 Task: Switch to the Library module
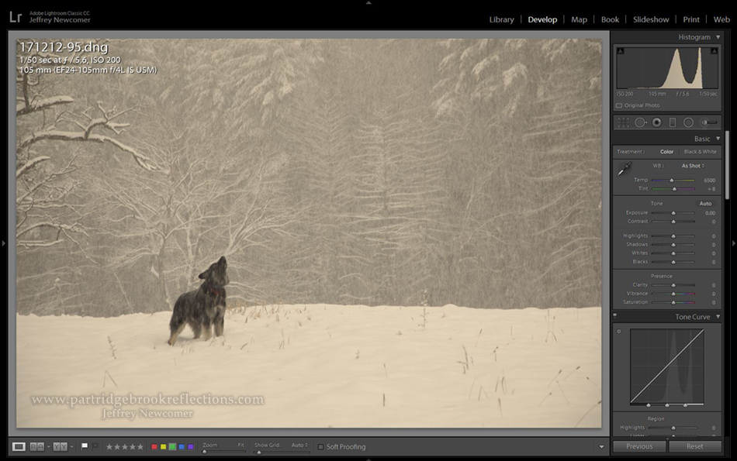501,19
